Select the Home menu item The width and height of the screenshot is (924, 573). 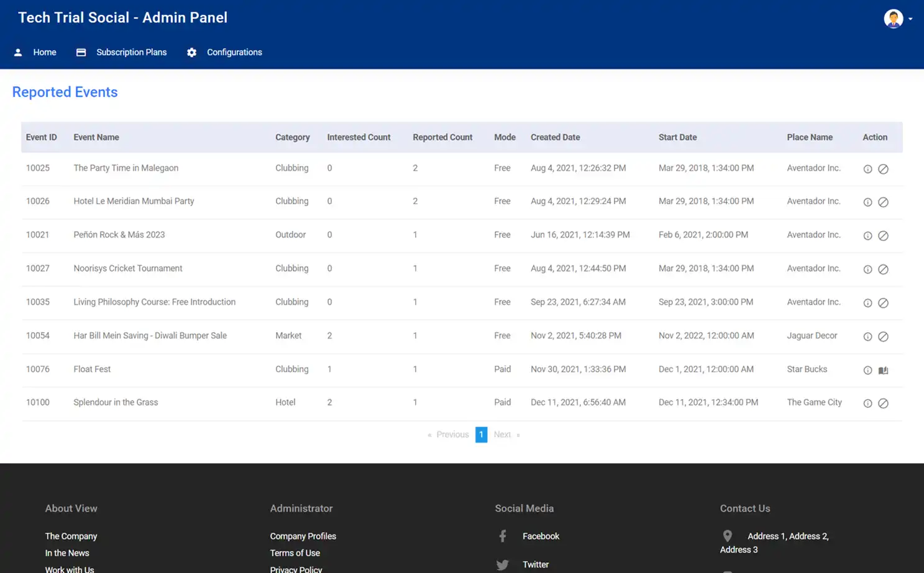(44, 52)
